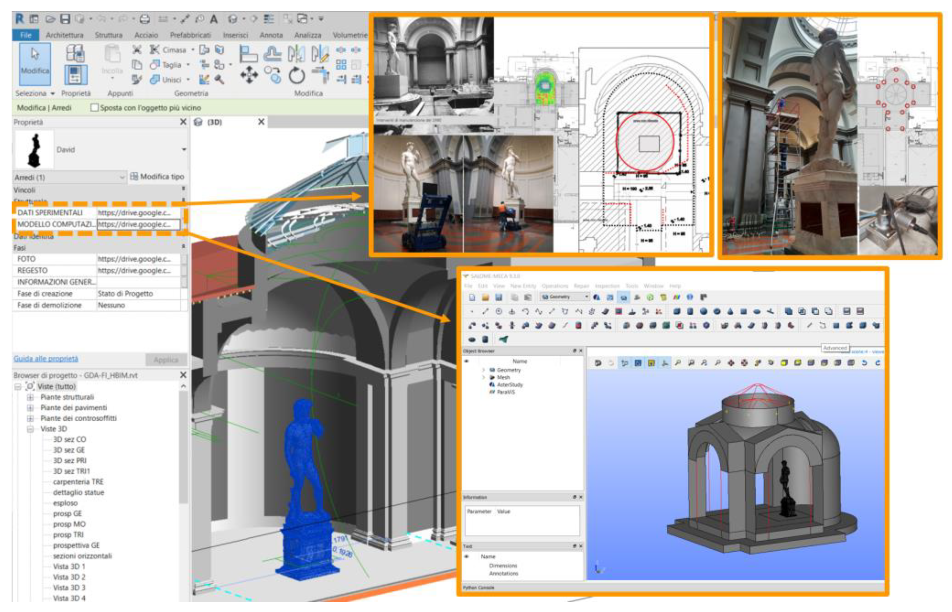This screenshot has width=952, height=612.
Task: Click the Array tool icon
Action: [x=341, y=64]
